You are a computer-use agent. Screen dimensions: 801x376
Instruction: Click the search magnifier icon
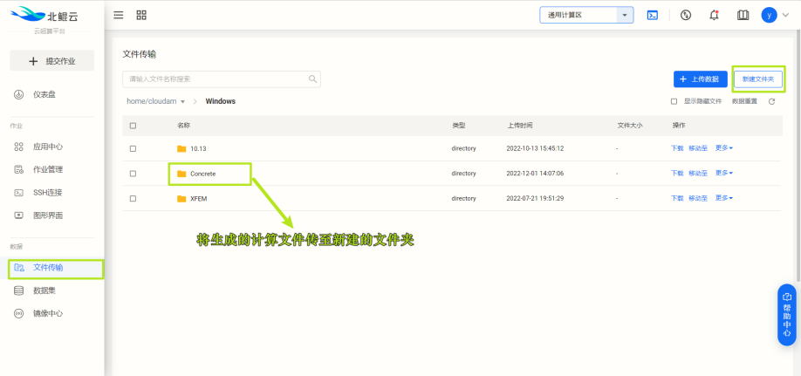(312, 79)
